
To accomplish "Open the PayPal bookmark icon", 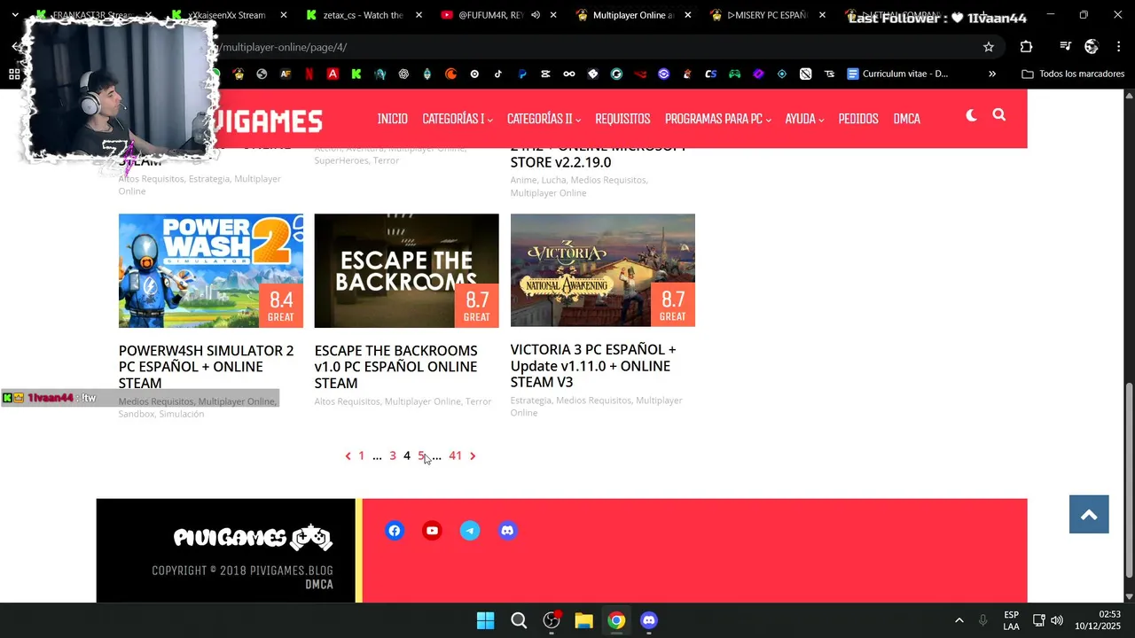I will click(x=521, y=74).
